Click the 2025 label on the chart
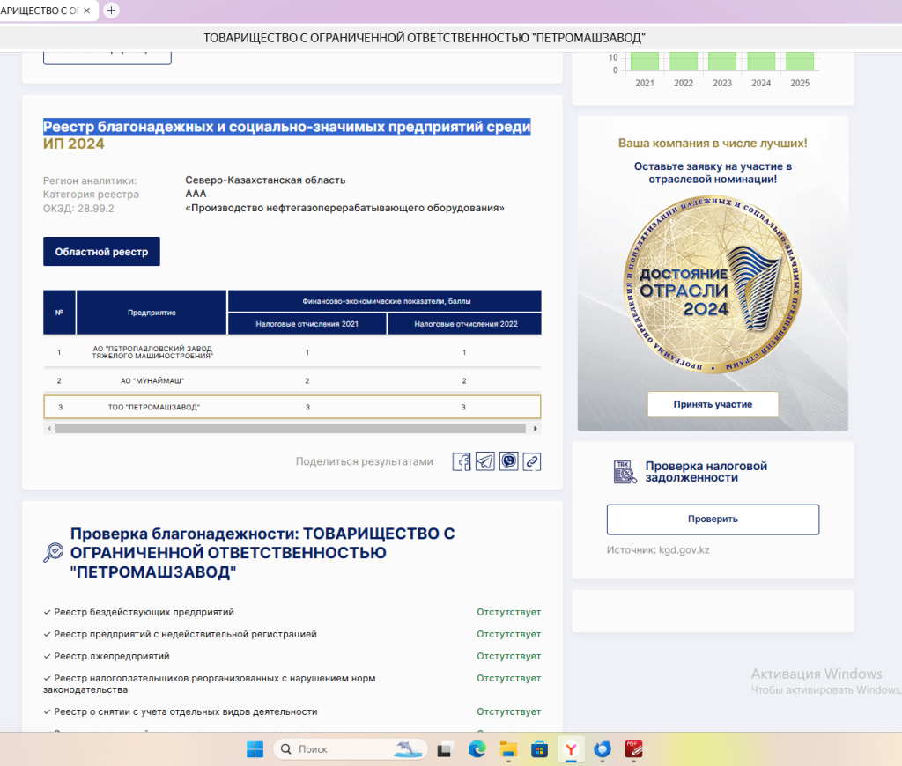The height and width of the screenshot is (766, 902). (x=800, y=83)
